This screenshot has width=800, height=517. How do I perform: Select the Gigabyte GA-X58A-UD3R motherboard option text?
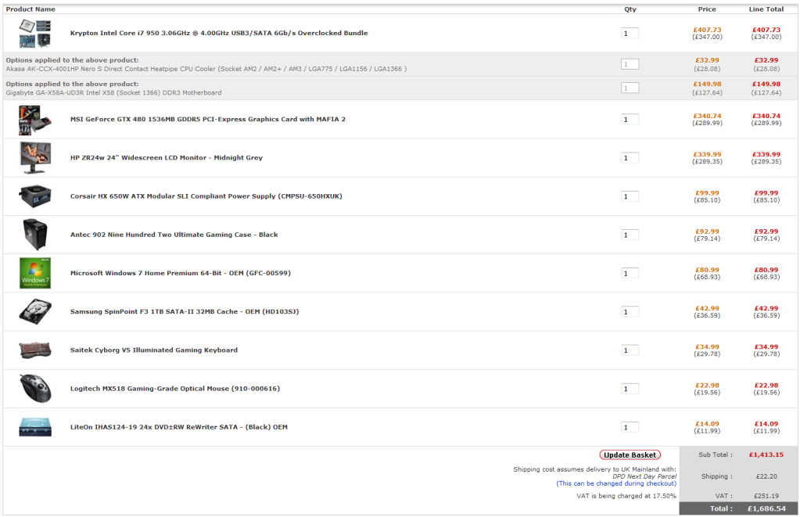click(113, 93)
